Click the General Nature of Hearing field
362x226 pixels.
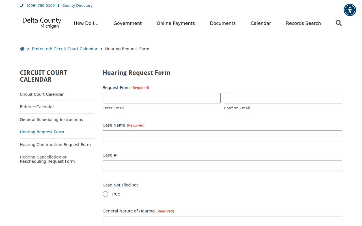[222, 221]
